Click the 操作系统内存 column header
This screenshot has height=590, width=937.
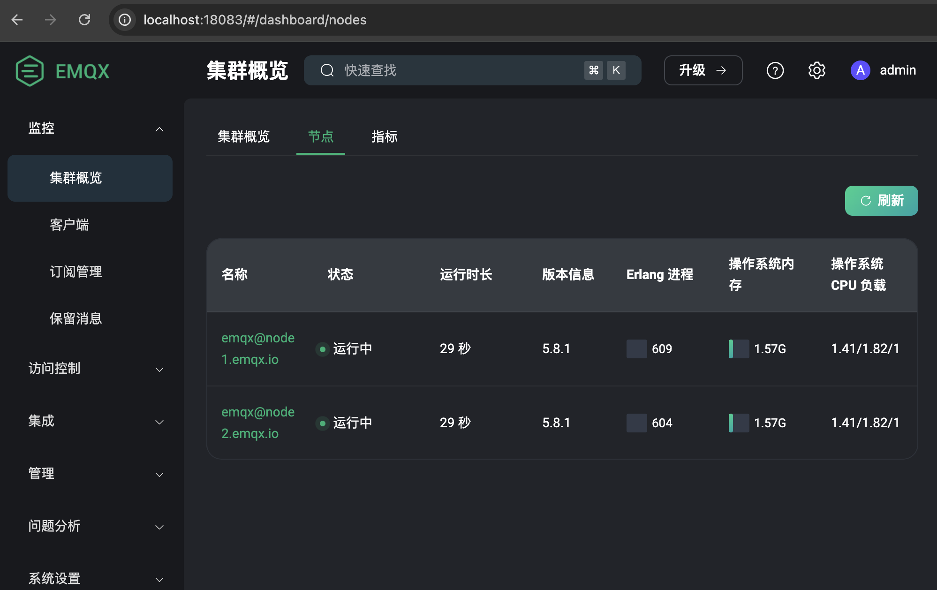tap(762, 274)
